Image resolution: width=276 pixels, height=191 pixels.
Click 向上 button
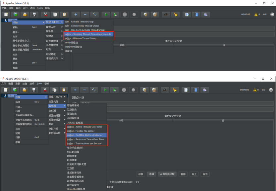(x=194, y=174)
